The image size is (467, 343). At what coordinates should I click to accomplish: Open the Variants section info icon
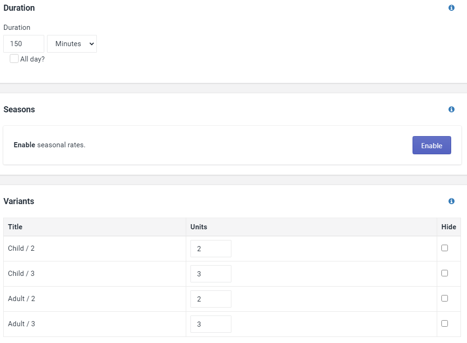click(452, 201)
